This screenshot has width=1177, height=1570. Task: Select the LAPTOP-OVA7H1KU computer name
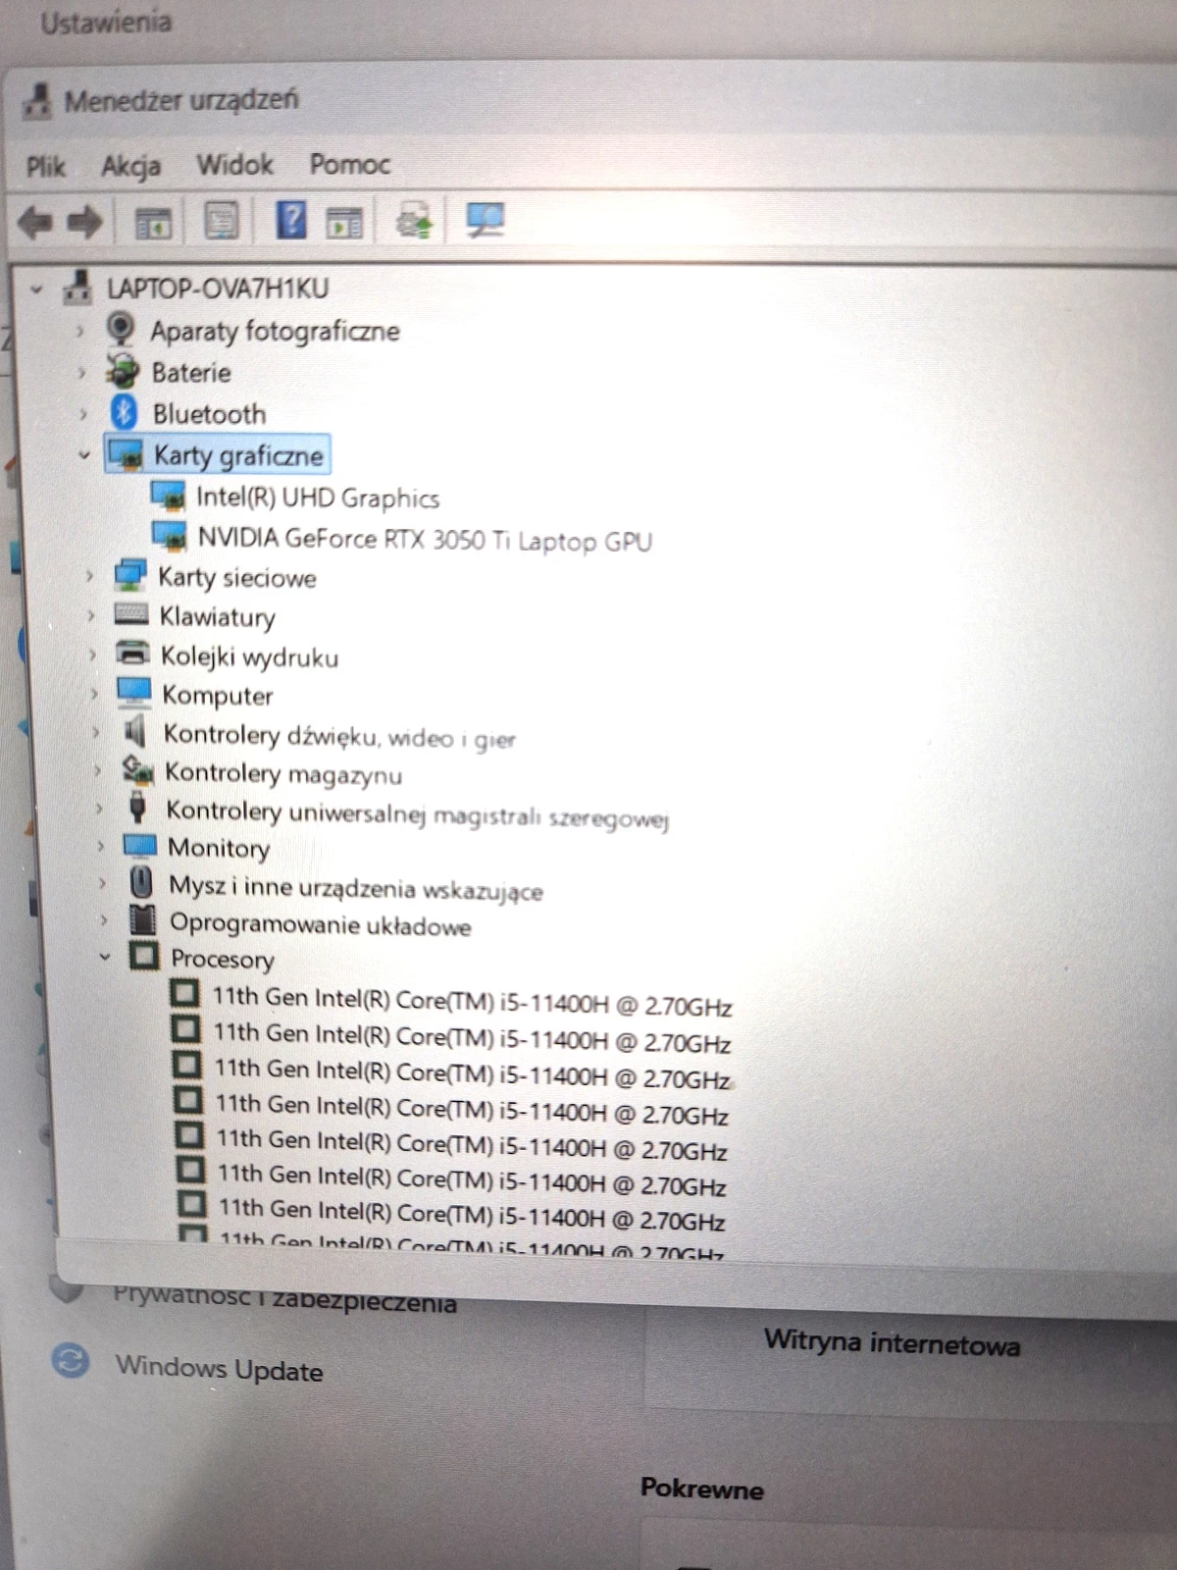(218, 288)
